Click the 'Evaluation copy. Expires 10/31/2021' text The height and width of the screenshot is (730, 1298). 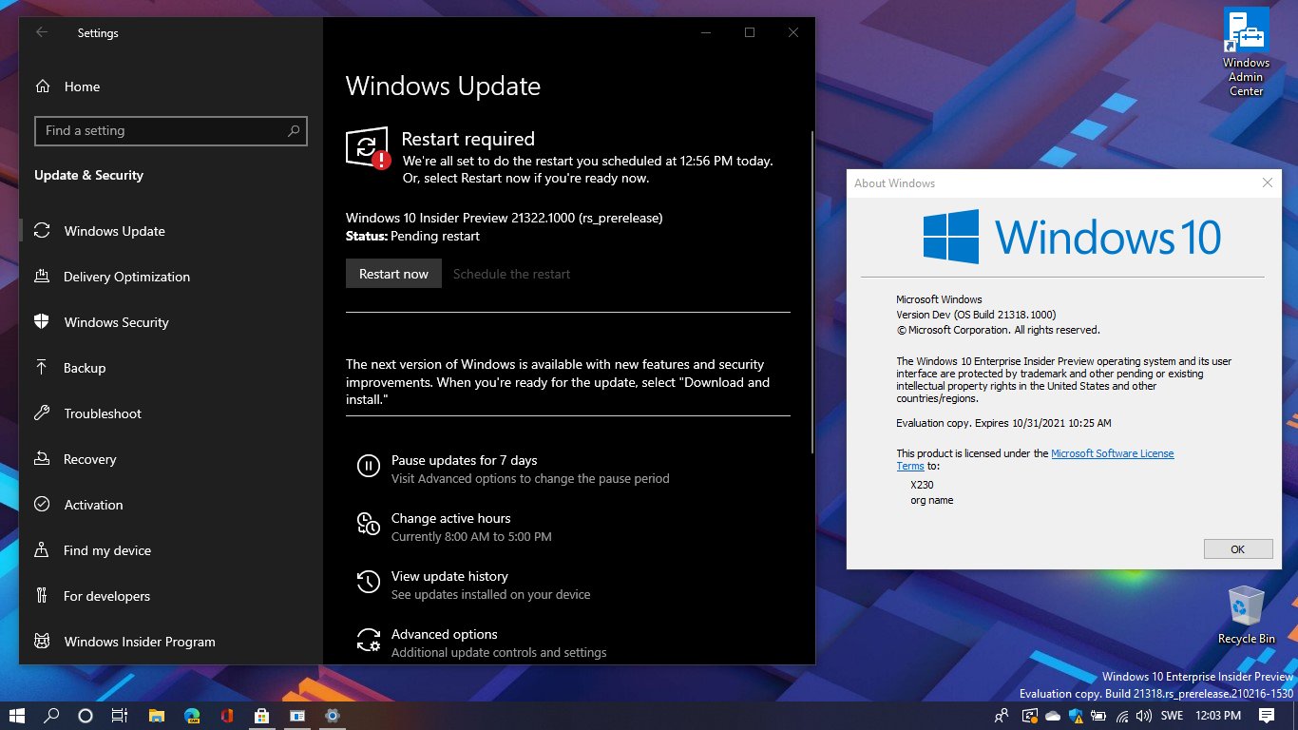pyautogui.click(x=1003, y=423)
